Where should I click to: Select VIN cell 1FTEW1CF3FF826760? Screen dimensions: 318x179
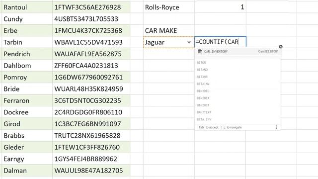pyautogui.click(x=91, y=147)
